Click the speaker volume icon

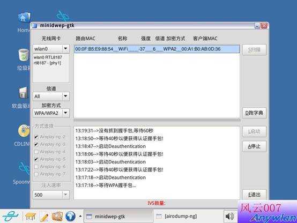click(230, 216)
